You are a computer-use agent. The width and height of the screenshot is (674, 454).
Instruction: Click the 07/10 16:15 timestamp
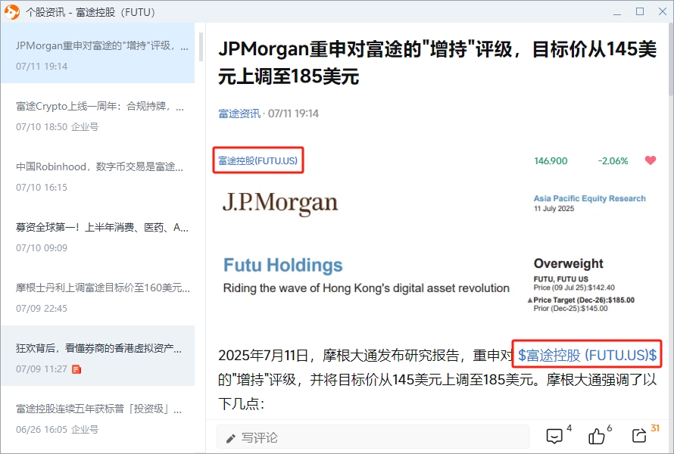(42, 187)
